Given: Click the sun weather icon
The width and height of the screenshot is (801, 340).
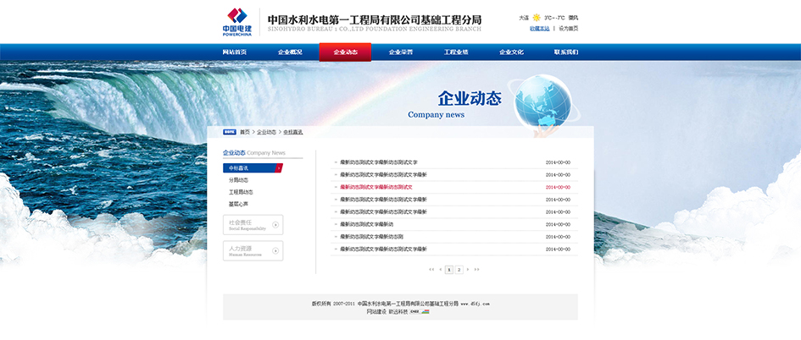Looking at the screenshot, I should click(x=537, y=17).
